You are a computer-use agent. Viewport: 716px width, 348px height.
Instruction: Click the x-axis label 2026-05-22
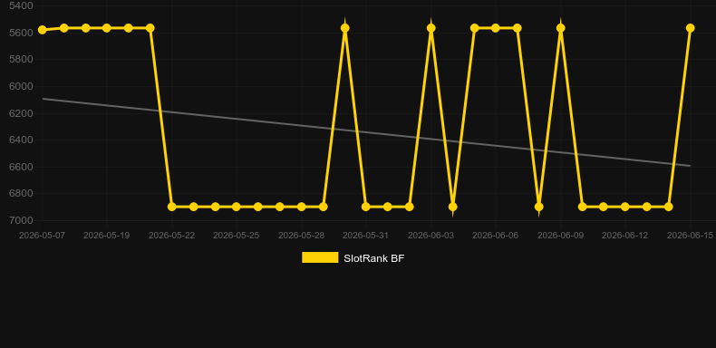tap(172, 236)
